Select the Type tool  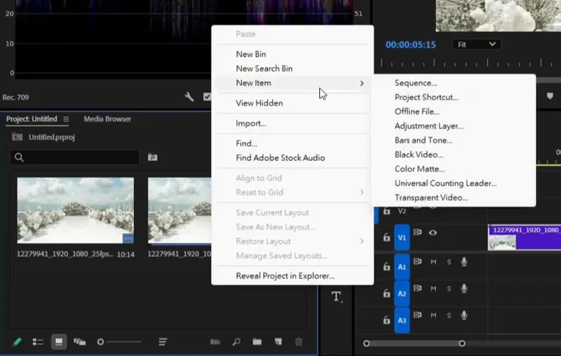coord(336,297)
